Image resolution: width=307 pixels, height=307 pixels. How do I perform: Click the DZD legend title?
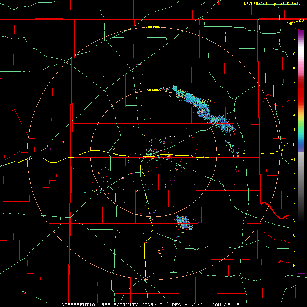coord(300,20)
